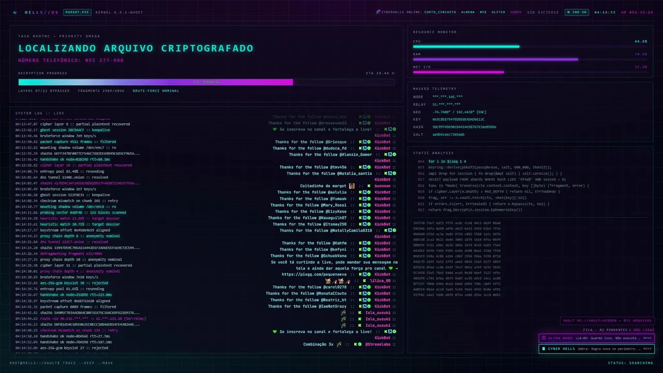
Task: Click the buenosn username in chat
Action: pyautogui.click(x=382, y=186)
